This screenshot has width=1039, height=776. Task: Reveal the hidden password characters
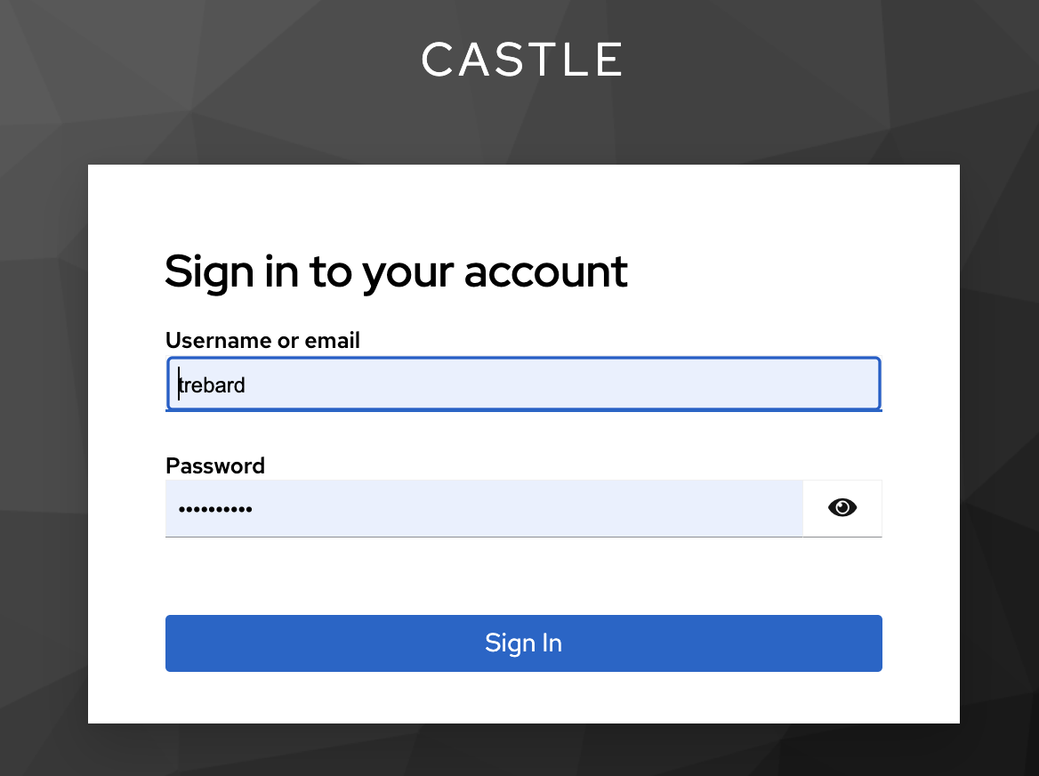[842, 508]
